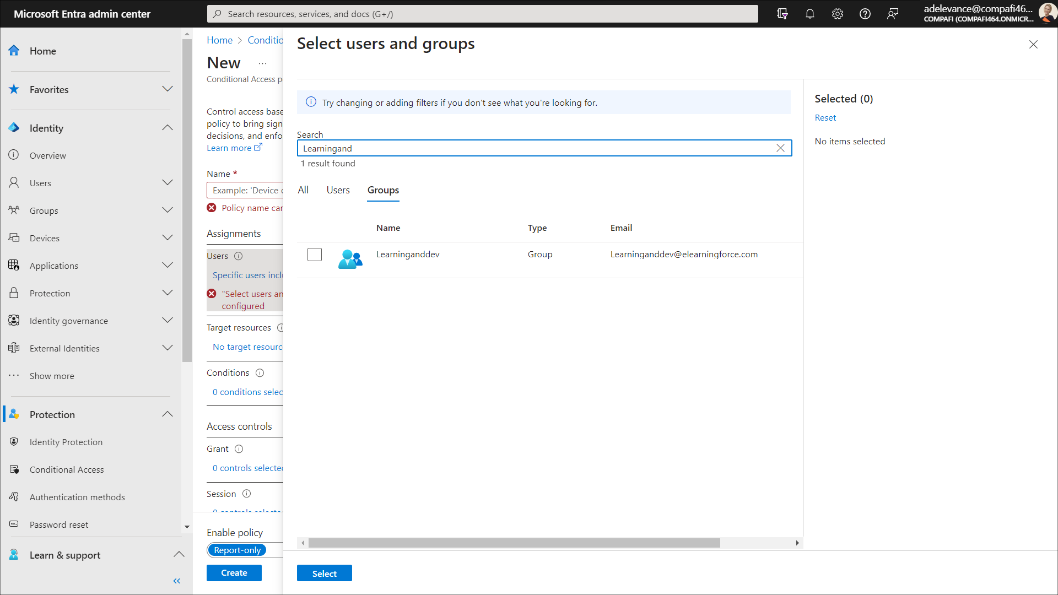Image resolution: width=1058 pixels, height=595 pixels.
Task: Click the Name column header
Action: tap(388, 228)
